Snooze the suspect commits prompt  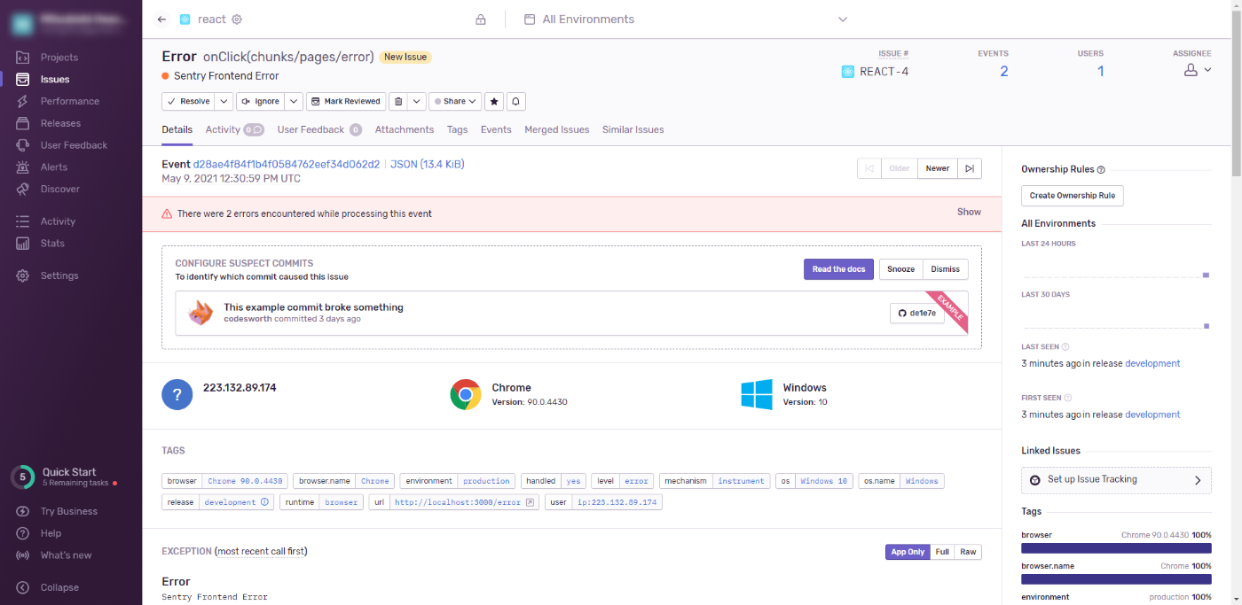click(900, 269)
